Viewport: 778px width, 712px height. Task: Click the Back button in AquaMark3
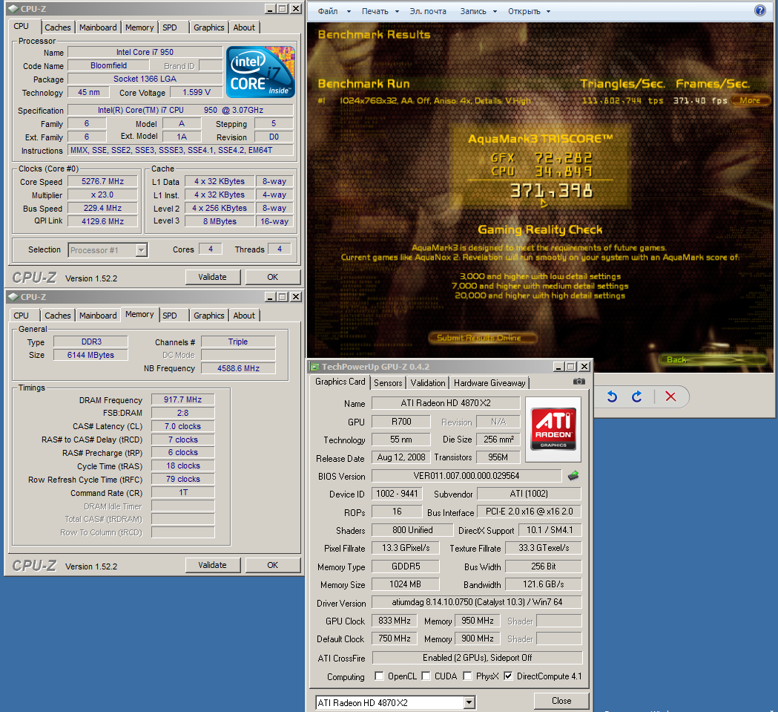[713, 359]
